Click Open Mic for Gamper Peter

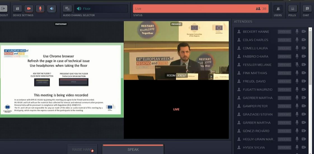pyautogui.click(x=284, y=106)
